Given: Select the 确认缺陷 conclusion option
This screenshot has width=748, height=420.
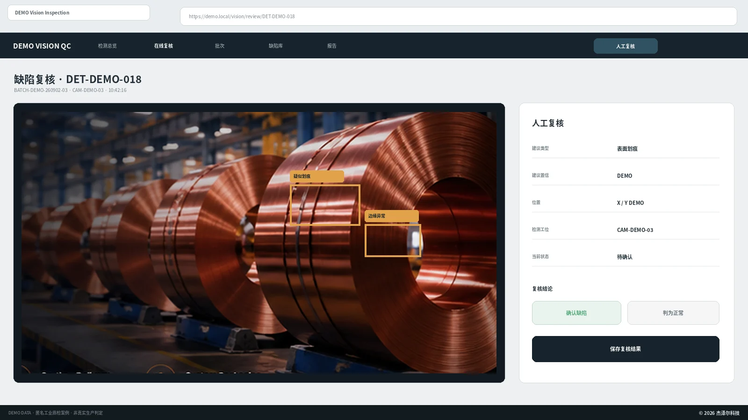Looking at the screenshot, I should click(576, 313).
